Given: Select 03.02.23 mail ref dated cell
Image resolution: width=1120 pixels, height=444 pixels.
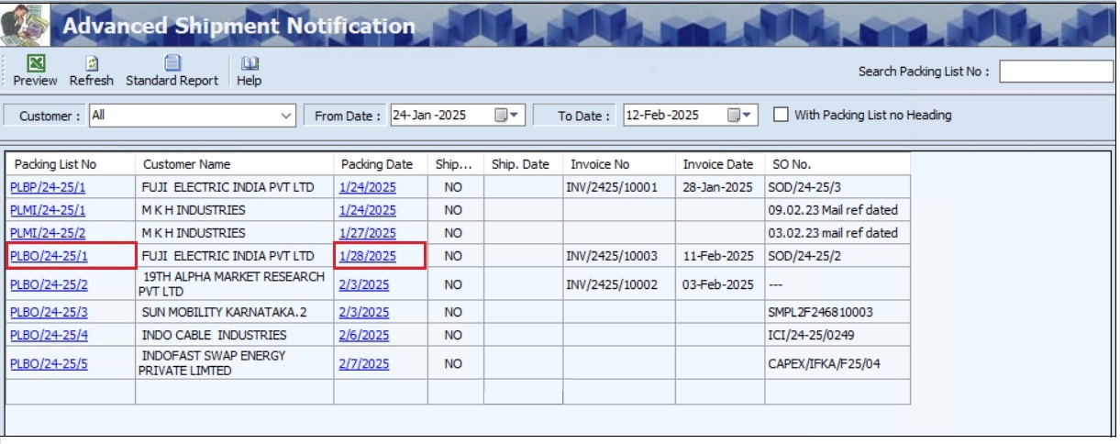Looking at the screenshot, I should tap(837, 233).
